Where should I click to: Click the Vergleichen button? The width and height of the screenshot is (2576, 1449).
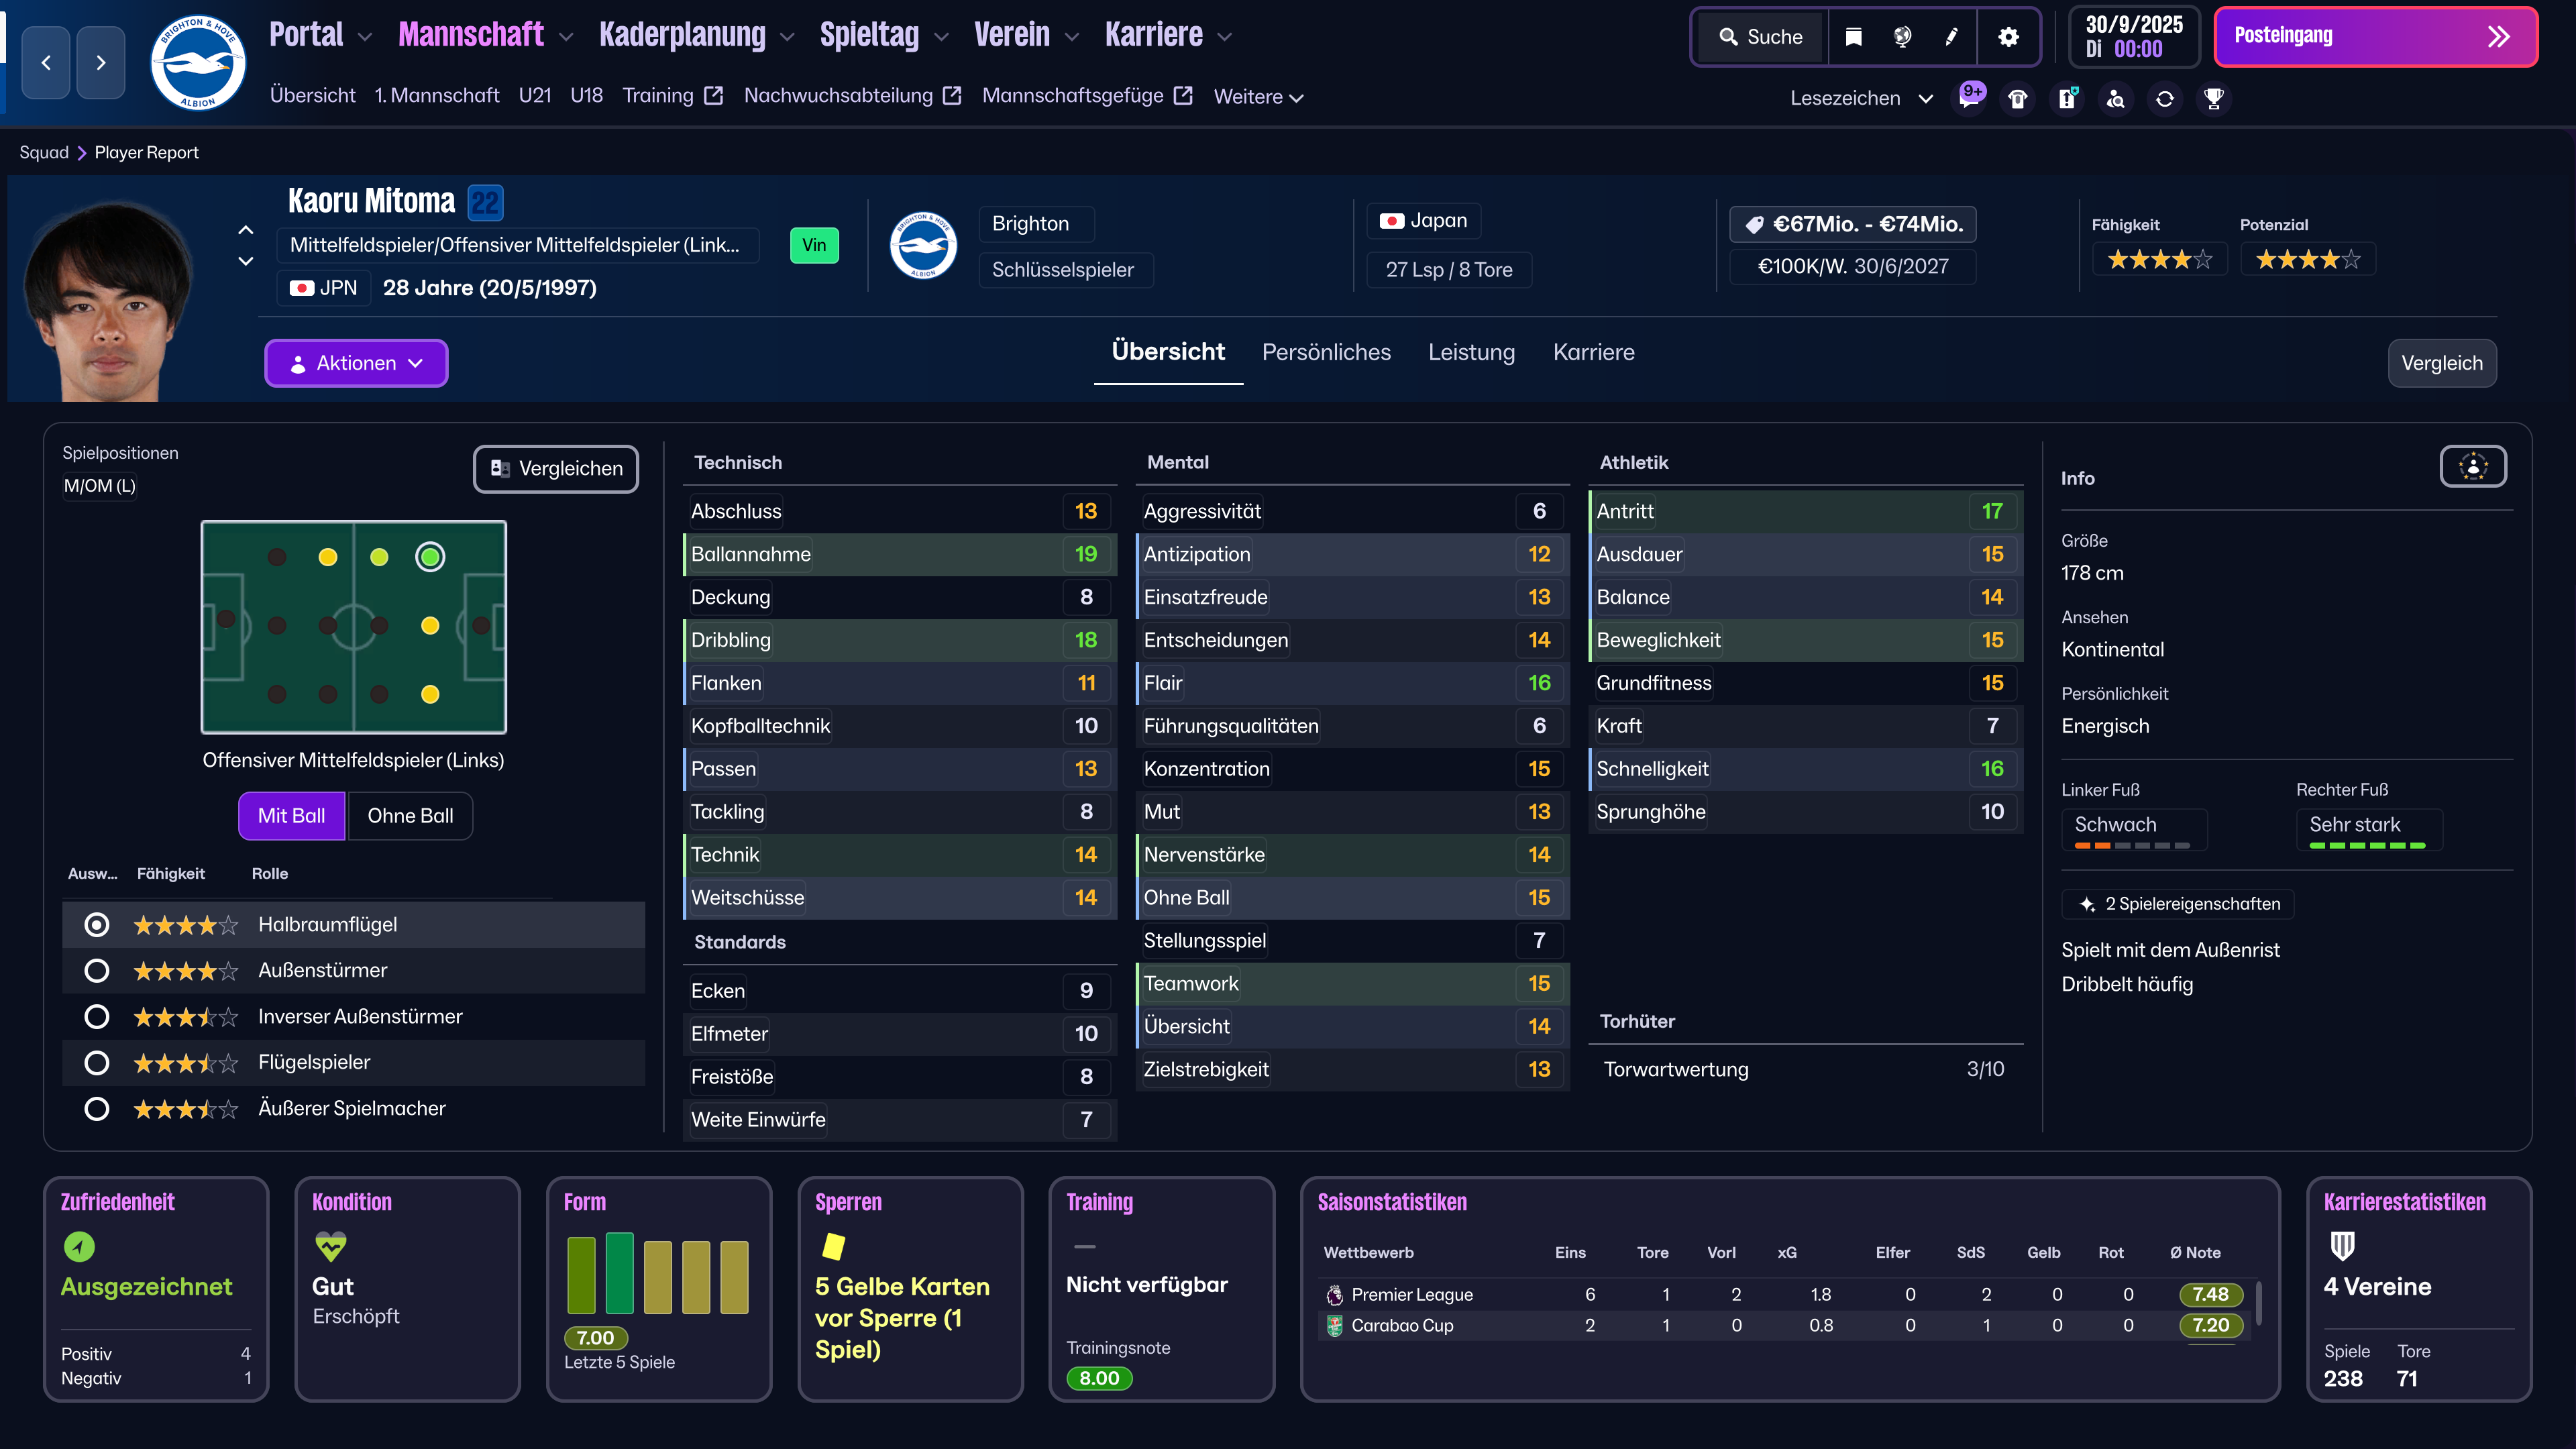click(556, 468)
